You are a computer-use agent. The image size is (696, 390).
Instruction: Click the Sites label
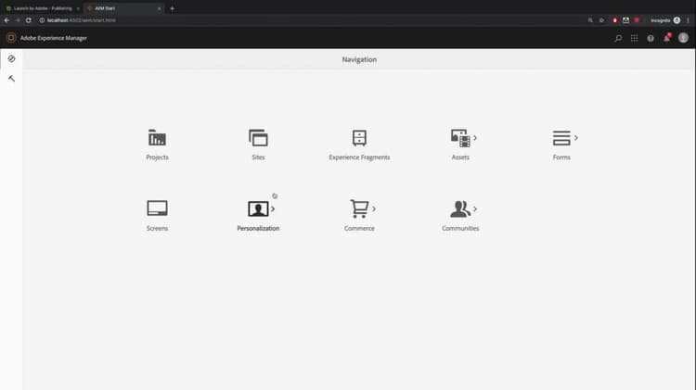click(258, 157)
